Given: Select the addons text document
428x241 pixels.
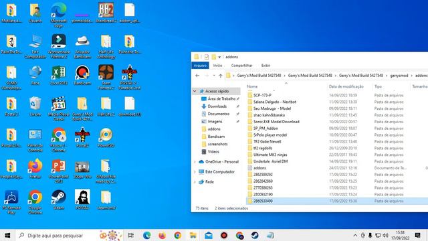Looking at the screenshot, I should (259, 168).
